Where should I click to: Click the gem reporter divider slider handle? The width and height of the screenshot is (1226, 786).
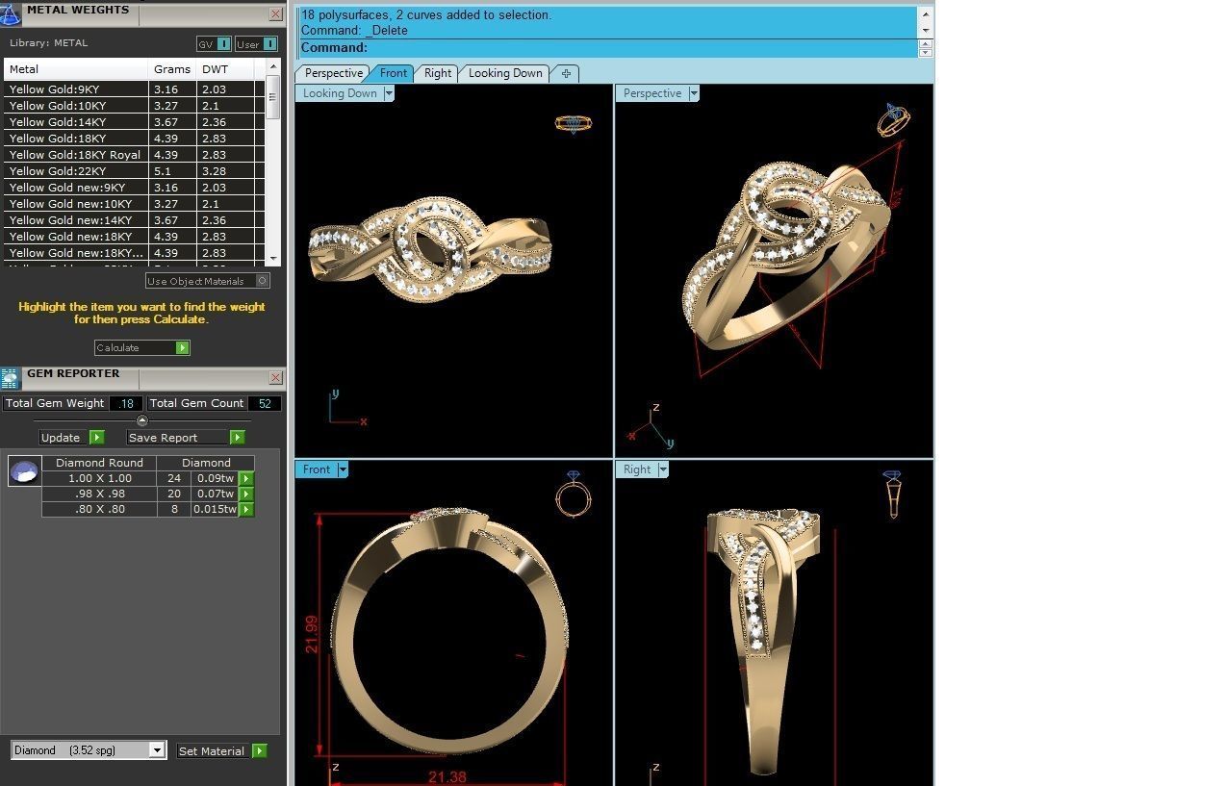click(142, 420)
